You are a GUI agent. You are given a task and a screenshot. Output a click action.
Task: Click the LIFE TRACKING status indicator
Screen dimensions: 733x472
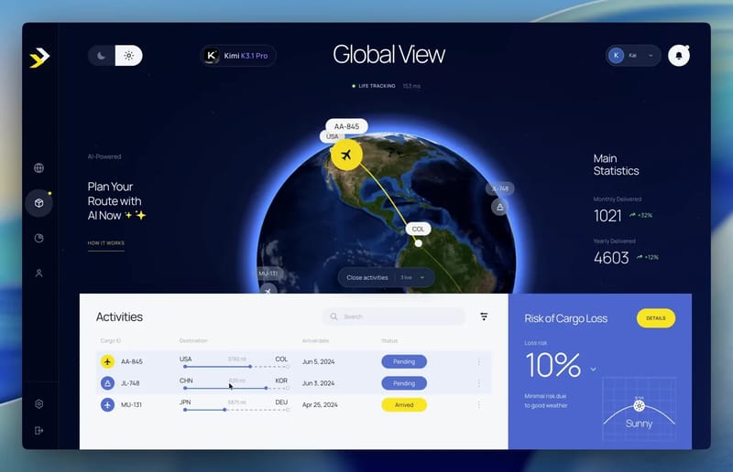coord(374,86)
